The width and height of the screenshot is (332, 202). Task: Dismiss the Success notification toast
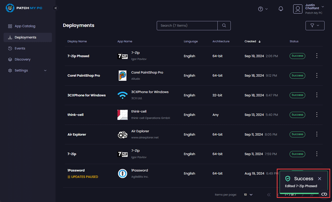tap(319, 179)
